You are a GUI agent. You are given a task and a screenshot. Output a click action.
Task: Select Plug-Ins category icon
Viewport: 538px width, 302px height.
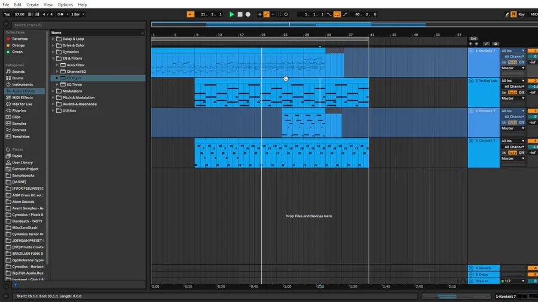[8, 110]
